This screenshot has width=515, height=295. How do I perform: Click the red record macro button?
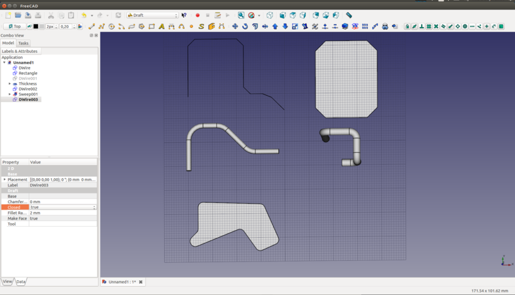point(198,15)
